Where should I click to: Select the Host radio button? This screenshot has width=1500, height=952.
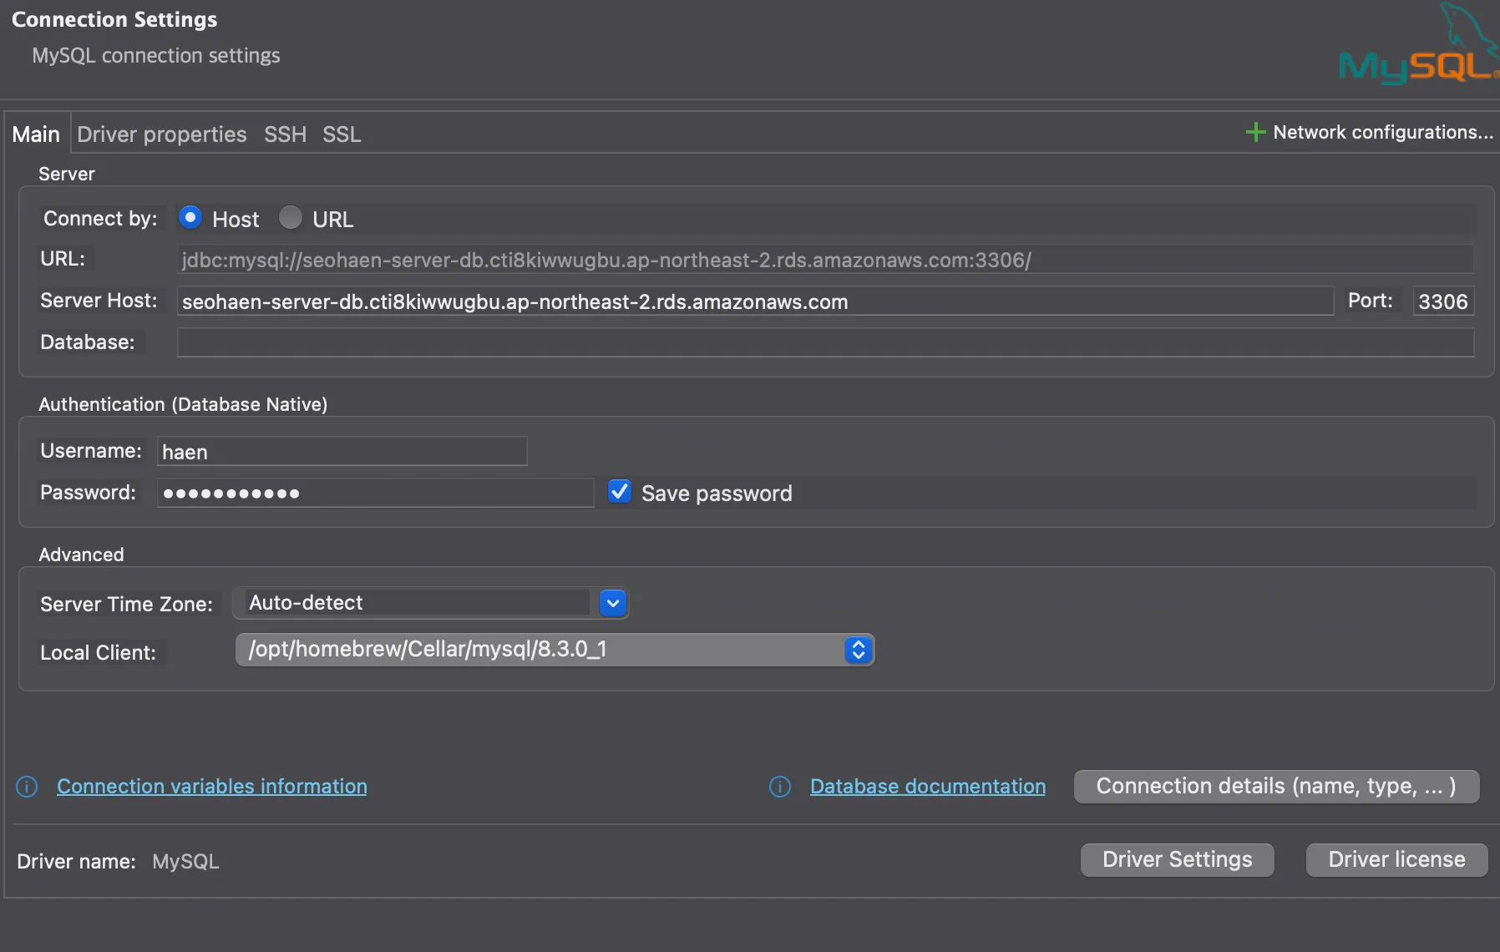click(190, 218)
